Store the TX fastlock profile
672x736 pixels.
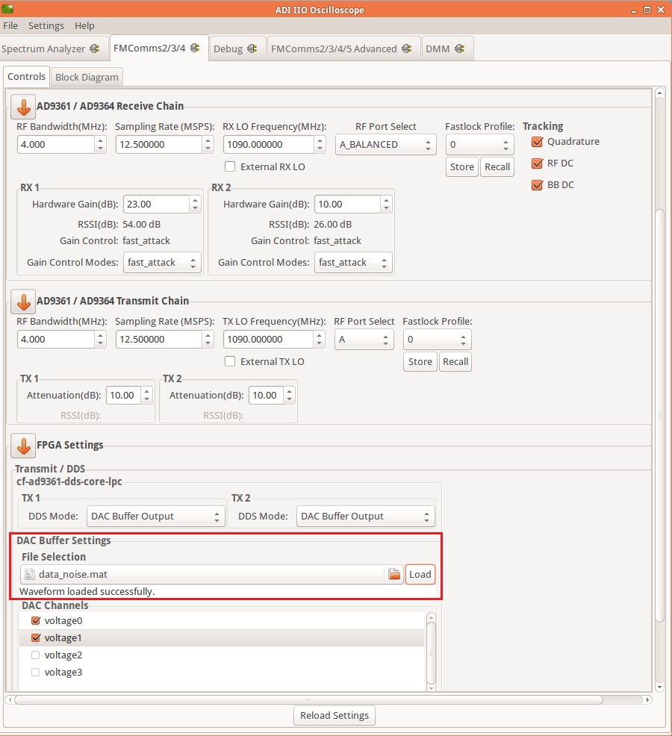click(420, 361)
